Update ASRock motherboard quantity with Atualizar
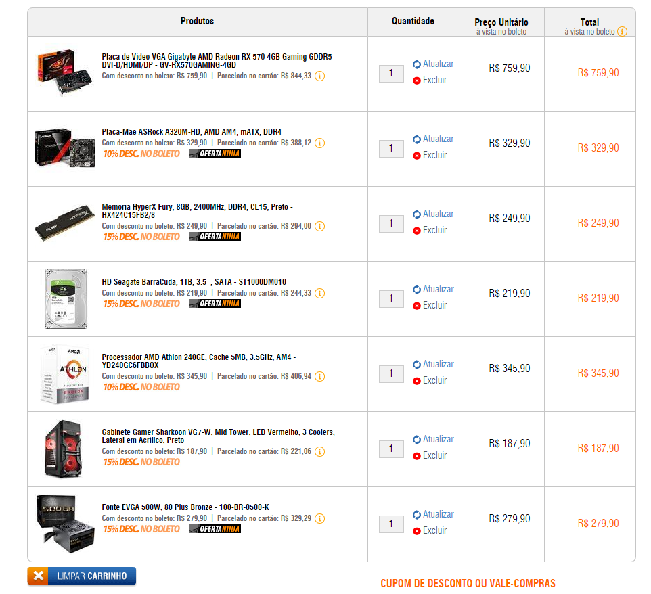 [x=434, y=139]
